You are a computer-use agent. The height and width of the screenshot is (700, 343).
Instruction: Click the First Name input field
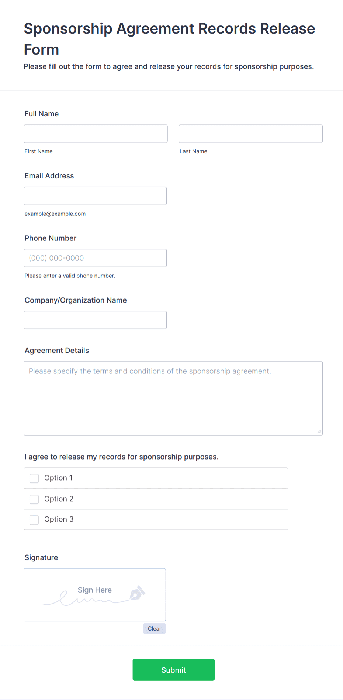[x=95, y=133]
